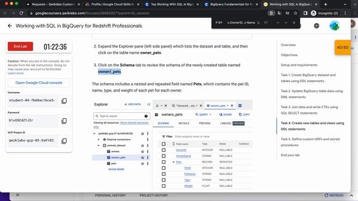Open Google Cloud console

pos(39,83)
